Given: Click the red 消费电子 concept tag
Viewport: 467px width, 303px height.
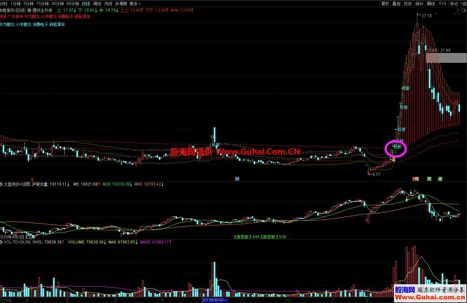Looking at the screenshot, I should (x=66, y=16).
